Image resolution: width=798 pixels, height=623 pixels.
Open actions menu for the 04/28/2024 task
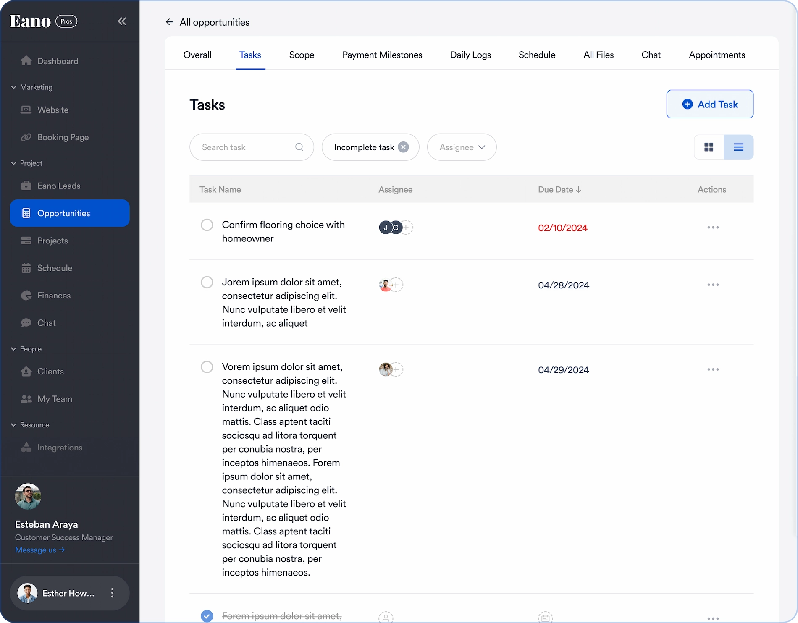point(713,285)
